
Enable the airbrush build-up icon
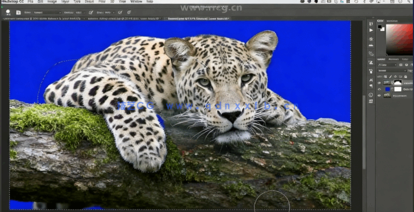coord(120,12)
